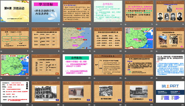This screenshot has height=106, width=185.
Task: Select slide 14 three navies table
Action: [x=46, y=65]
